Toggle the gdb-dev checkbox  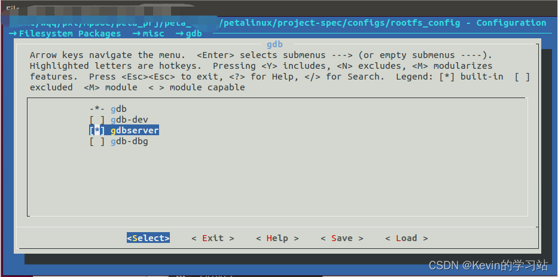97,120
